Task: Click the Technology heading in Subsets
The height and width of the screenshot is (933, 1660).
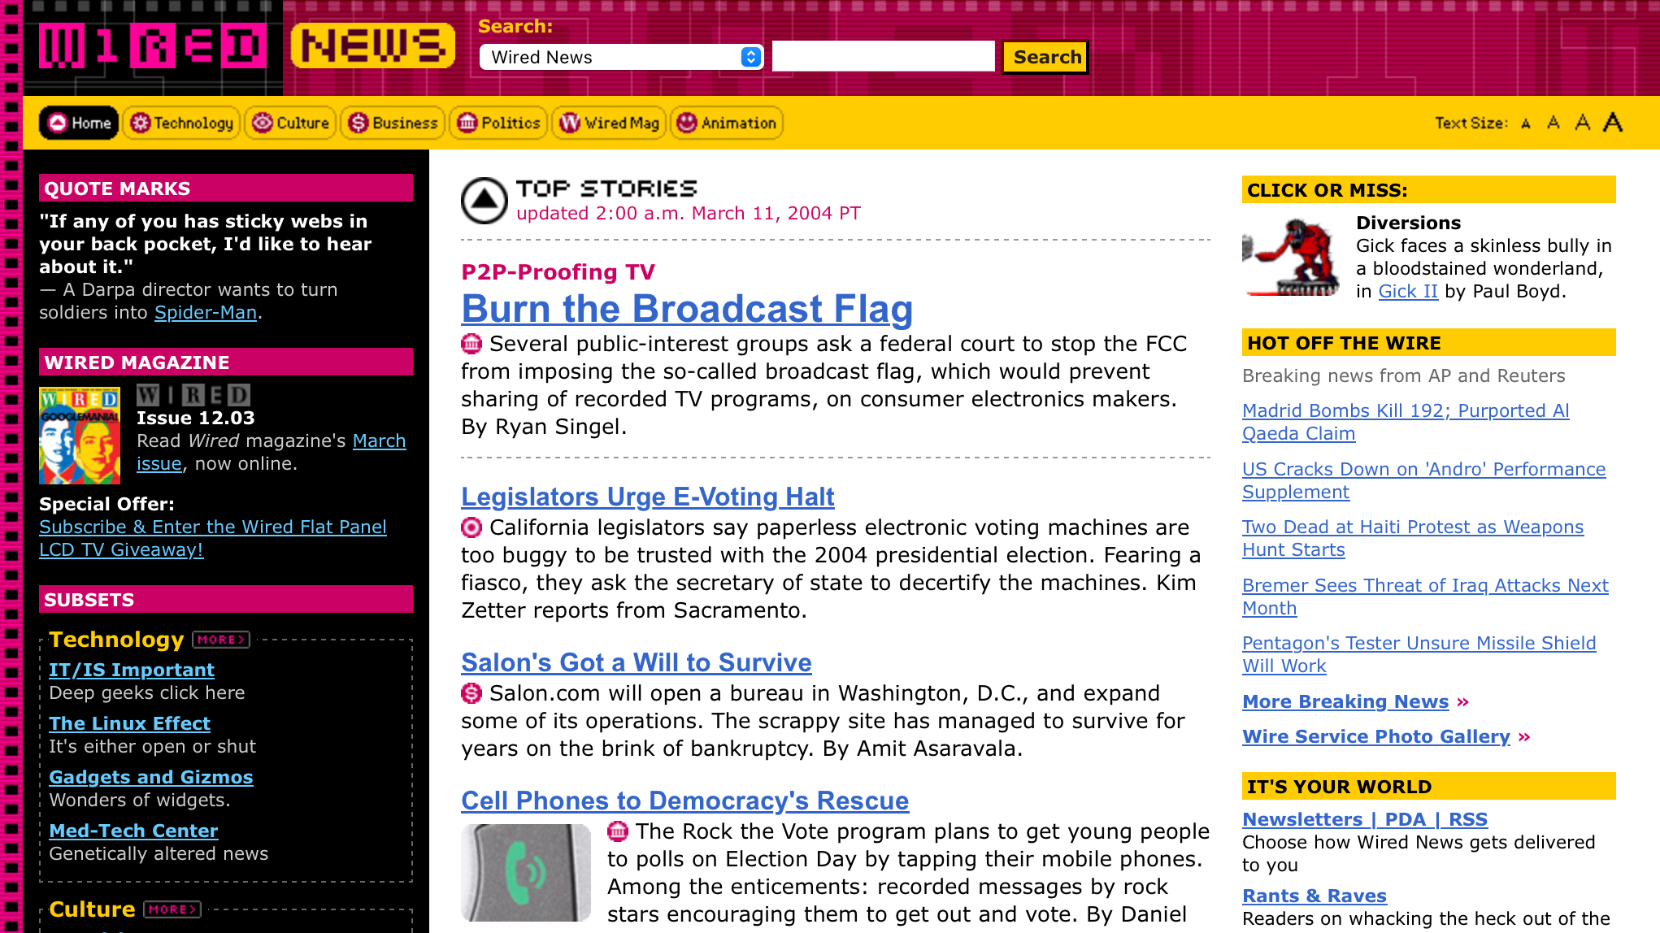Action: [x=116, y=640]
